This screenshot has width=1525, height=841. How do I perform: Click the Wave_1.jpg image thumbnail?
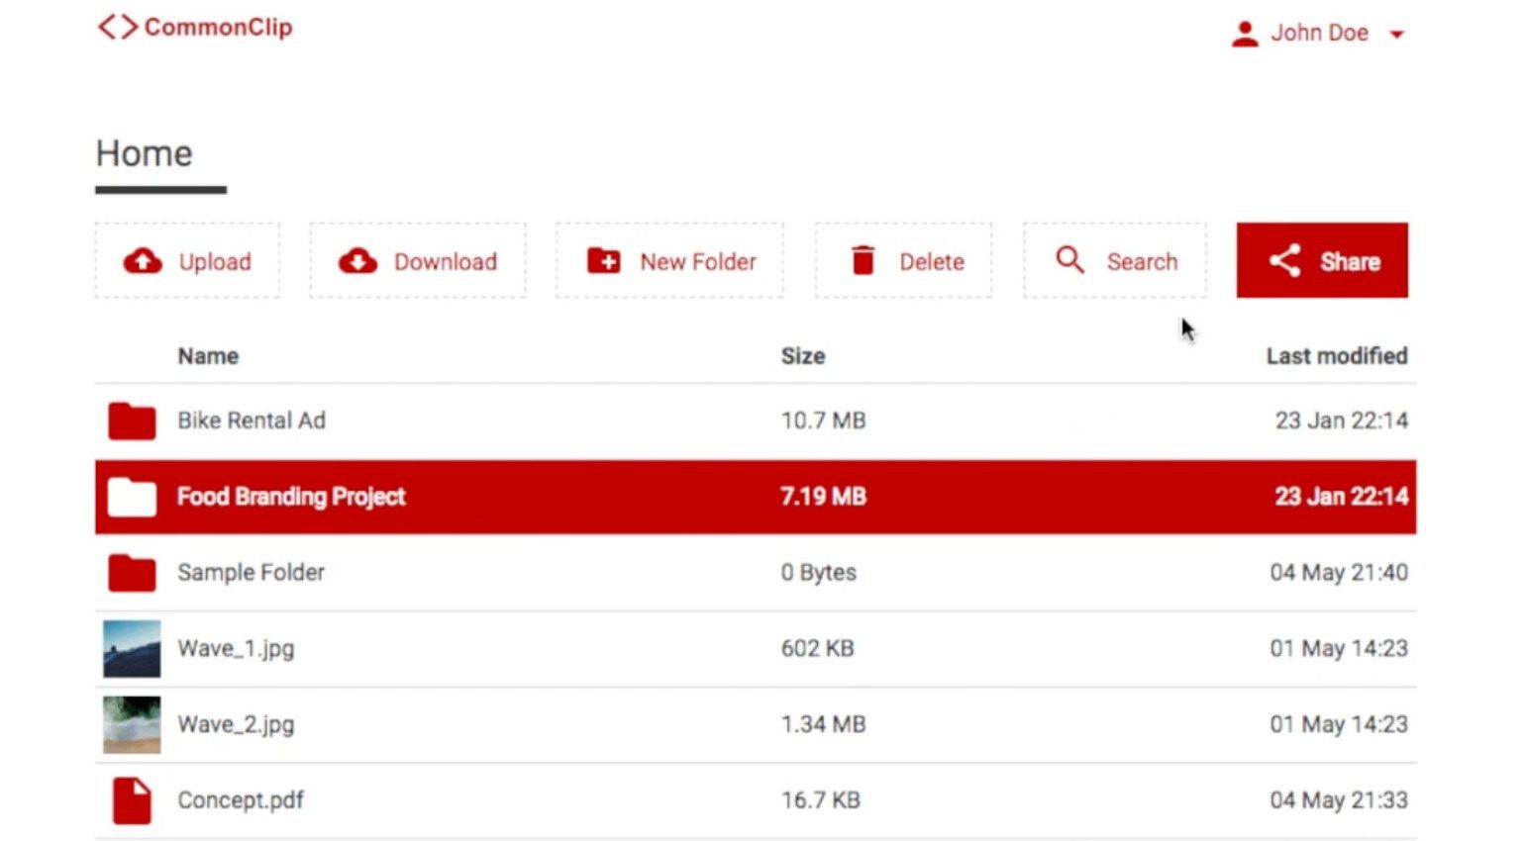point(132,649)
